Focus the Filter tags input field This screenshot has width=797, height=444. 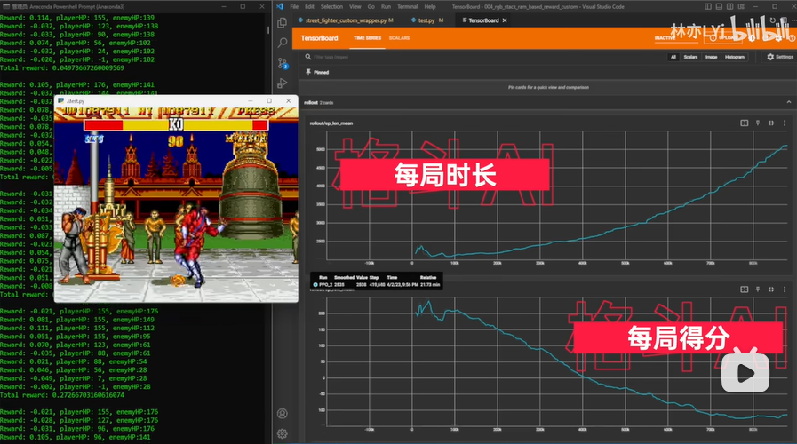point(482,57)
